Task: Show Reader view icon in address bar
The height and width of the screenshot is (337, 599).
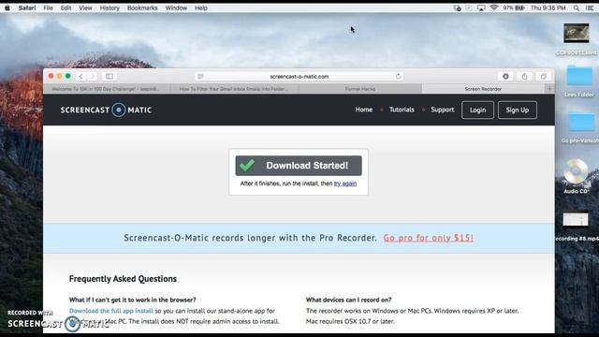Action: tap(200, 77)
